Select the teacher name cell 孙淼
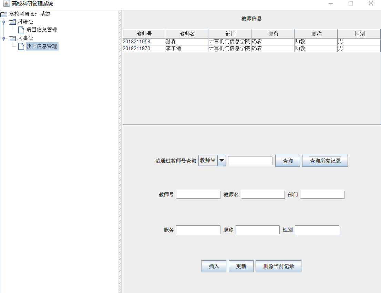This screenshot has width=381, height=293. (187, 42)
